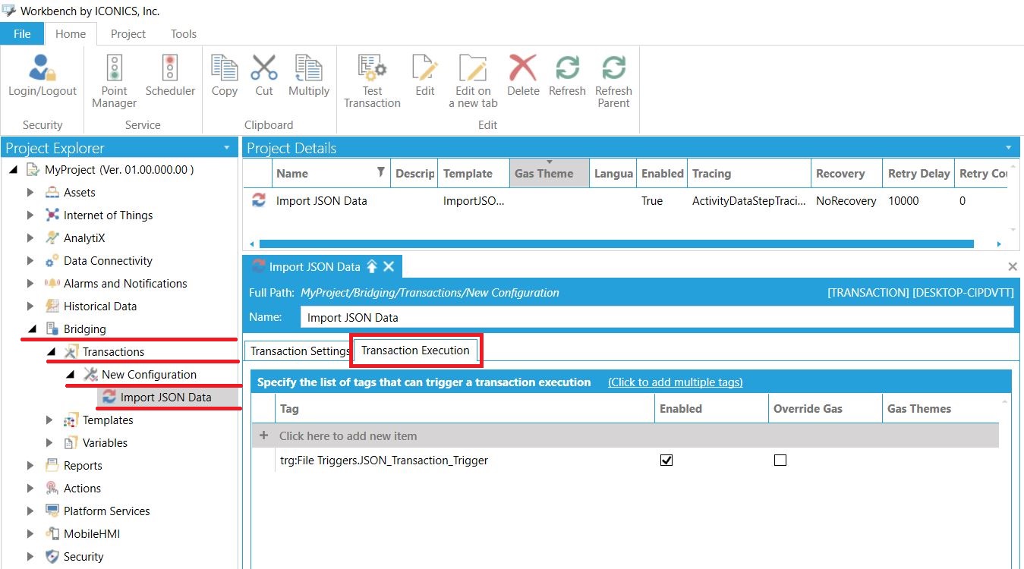The width and height of the screenshot is (1024, 569).
Task: Expand the AnalytiX tree node
Action: [x=30, y=238]
